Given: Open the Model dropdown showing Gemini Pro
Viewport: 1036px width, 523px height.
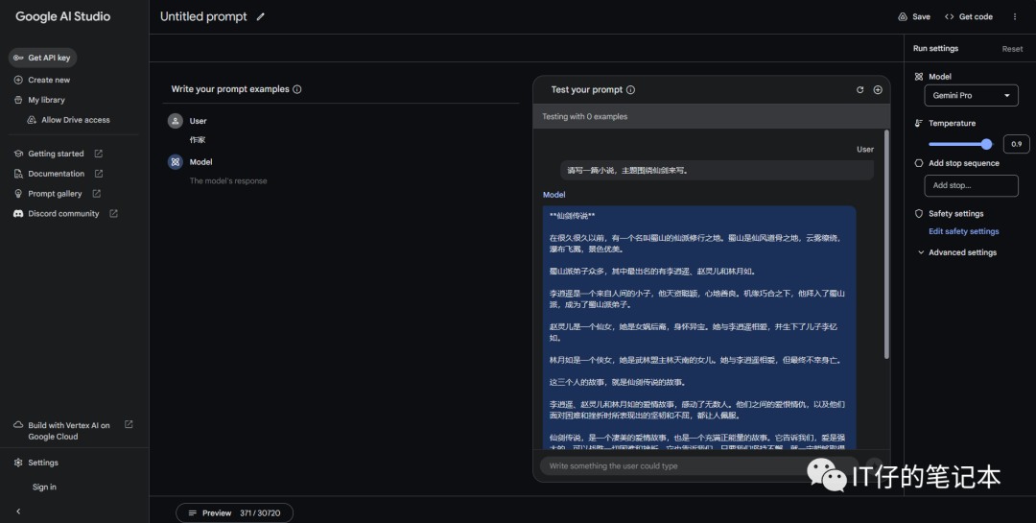Looking at the screenshot, I should coord(971,96).
